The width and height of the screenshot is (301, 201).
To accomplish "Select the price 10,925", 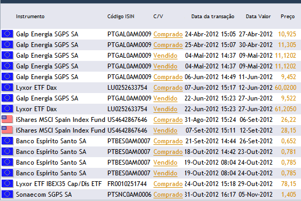I will tap(287, 34).
